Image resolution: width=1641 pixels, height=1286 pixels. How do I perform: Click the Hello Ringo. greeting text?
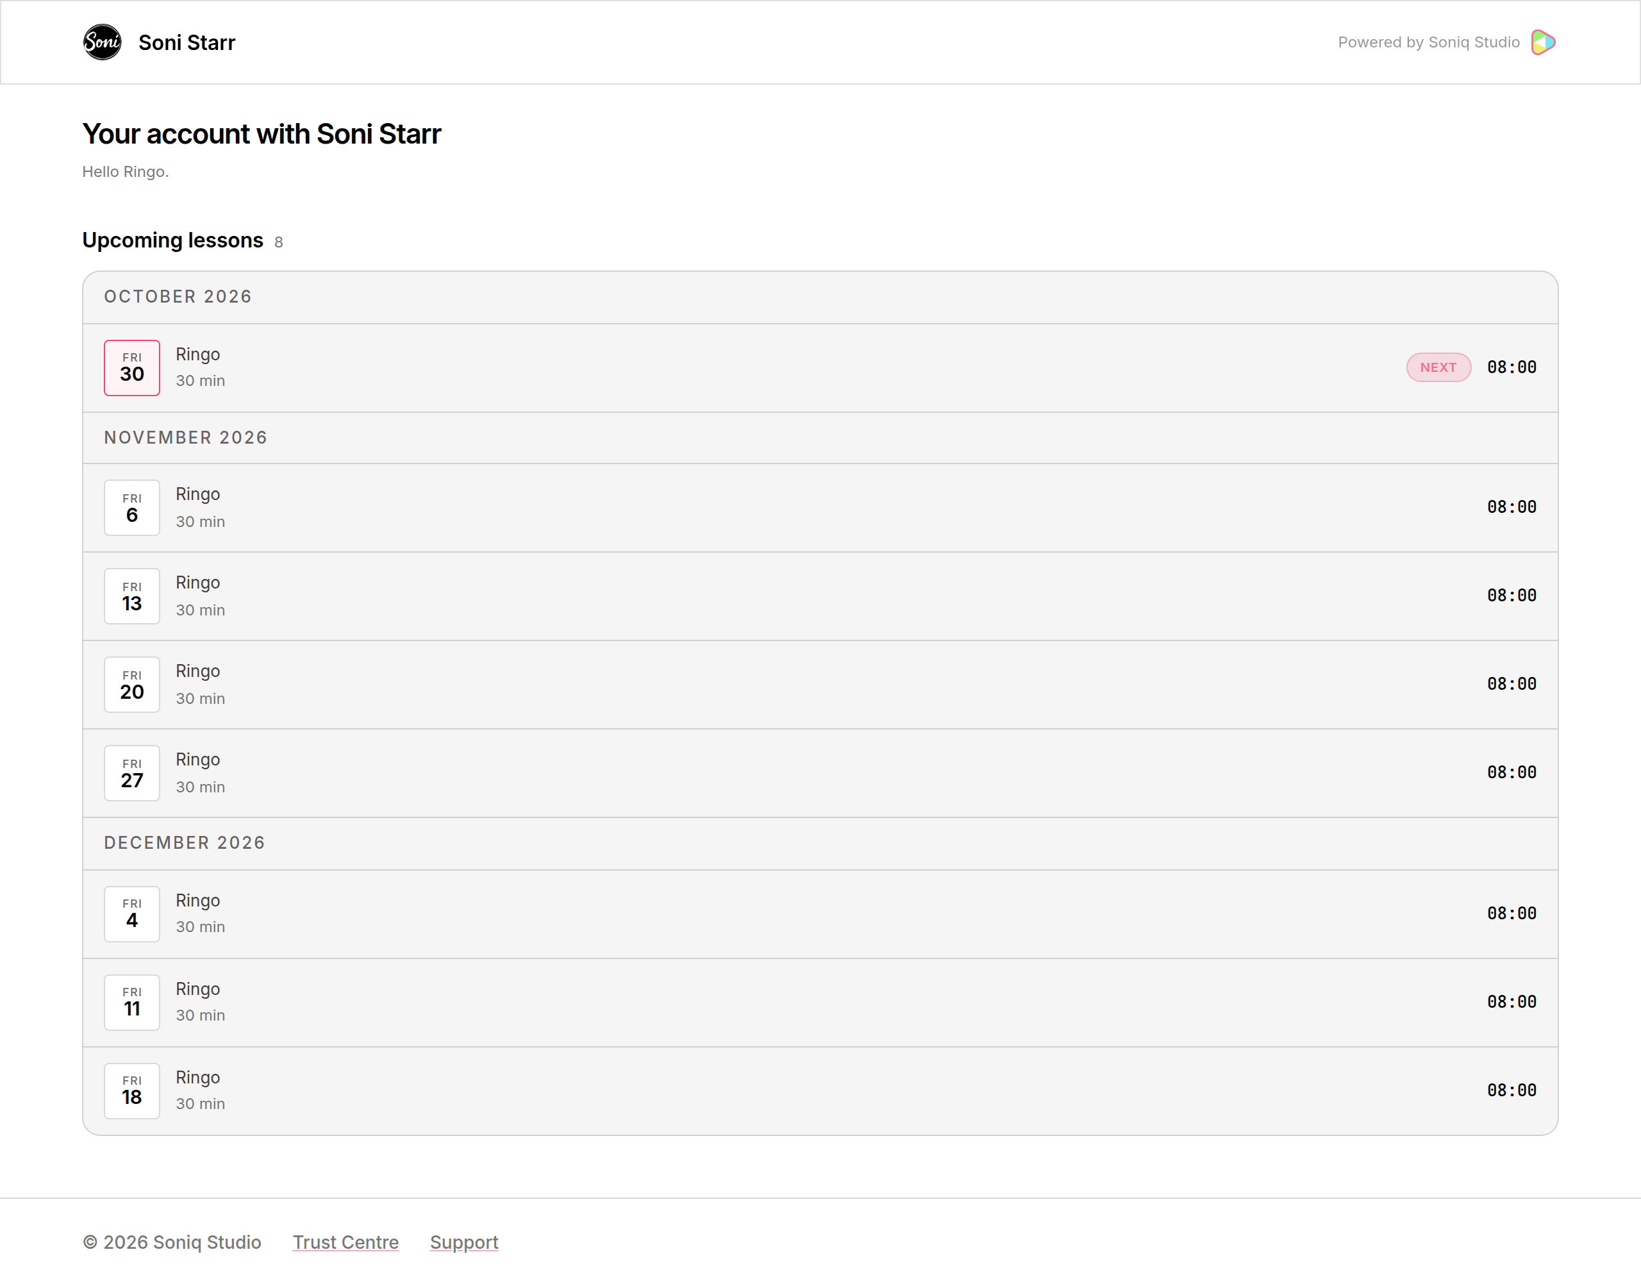[x=126, y=172]
